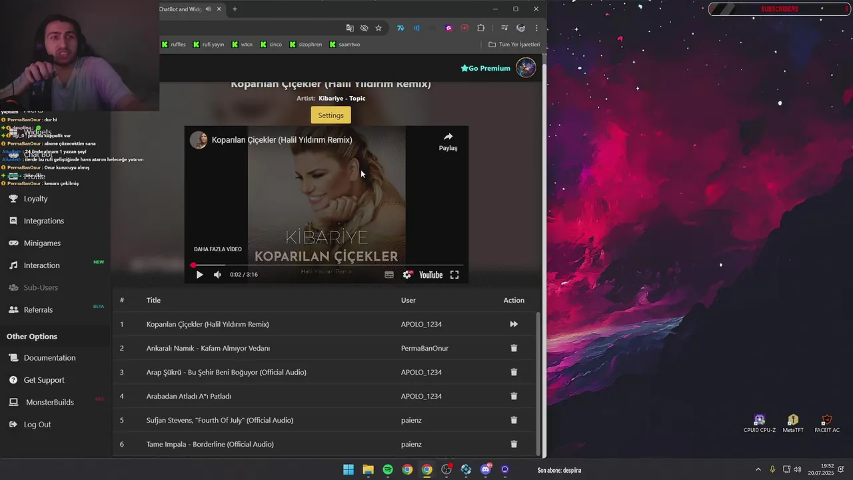Viewport: 853px width, 480px height.
Task: Open Kibariye channel avatar in player
Action: pos(199,140)
